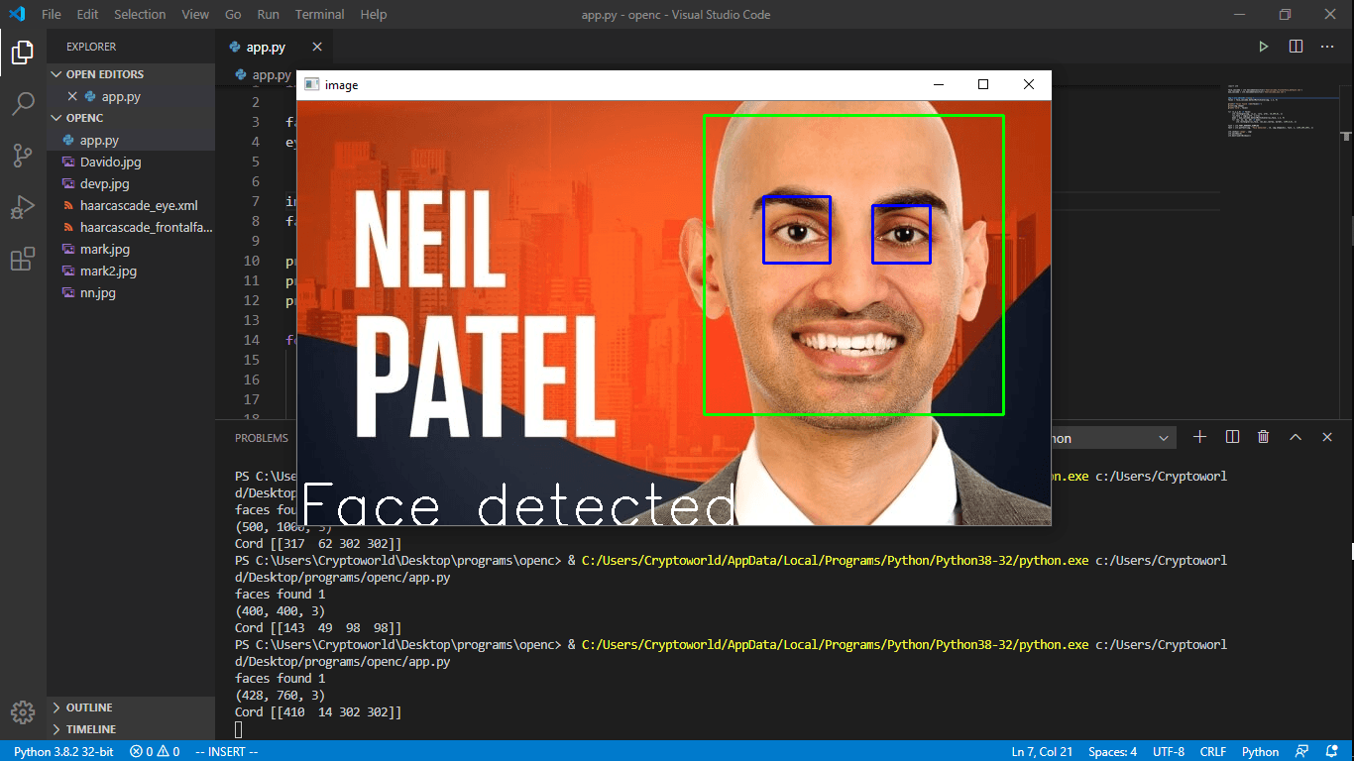Click the CRLF line ending indicator

point(1213,752)
